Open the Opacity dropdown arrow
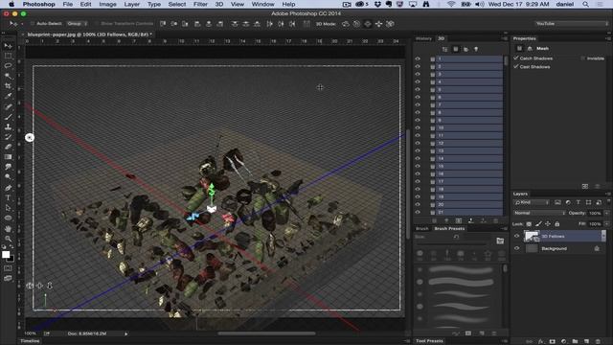Viewport: 613px width, 345px height. [x=606, y=213]
